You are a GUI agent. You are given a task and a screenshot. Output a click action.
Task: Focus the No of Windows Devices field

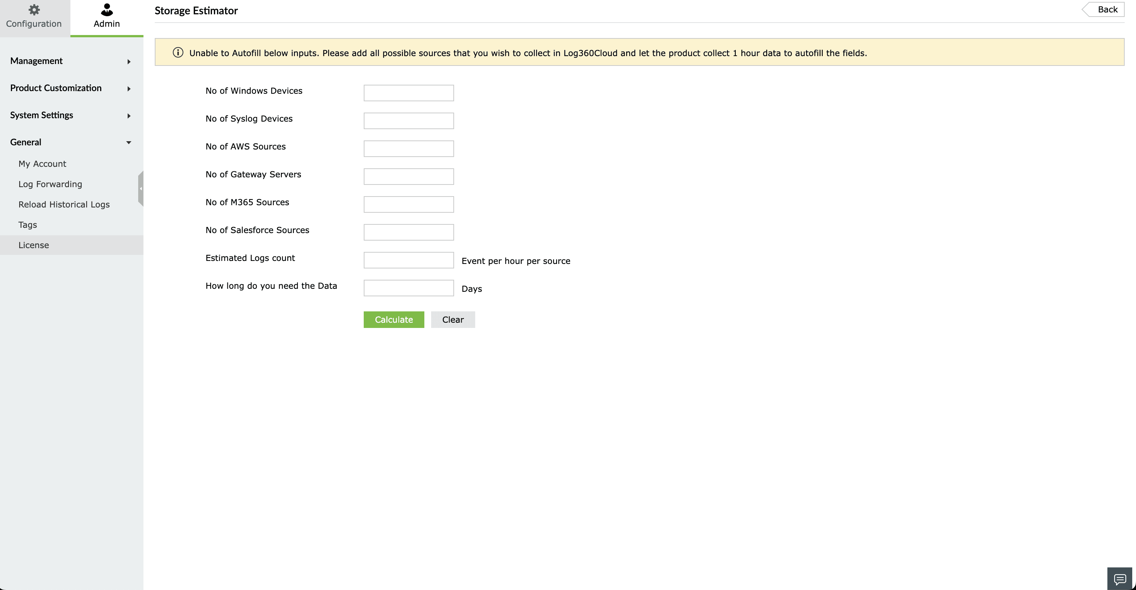pyautogui.click(x=409, y=93)
